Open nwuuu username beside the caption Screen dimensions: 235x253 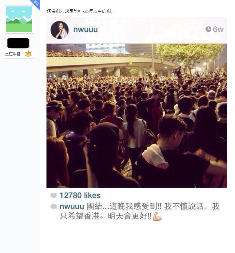[x=72, y=207]
